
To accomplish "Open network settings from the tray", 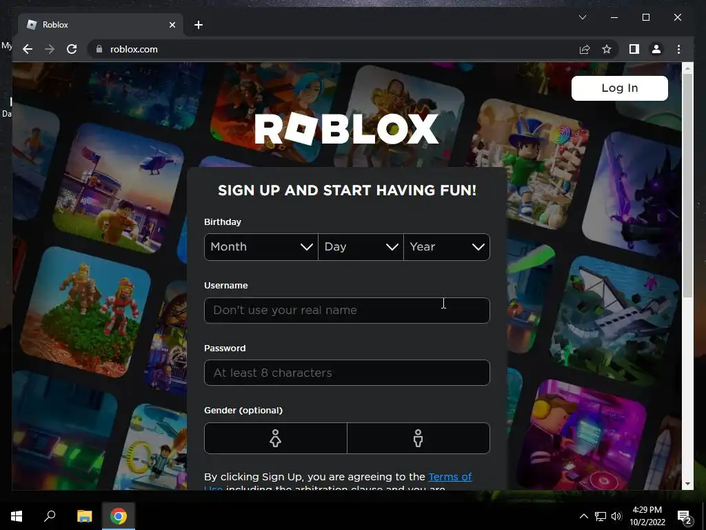I will pos(601,516).
